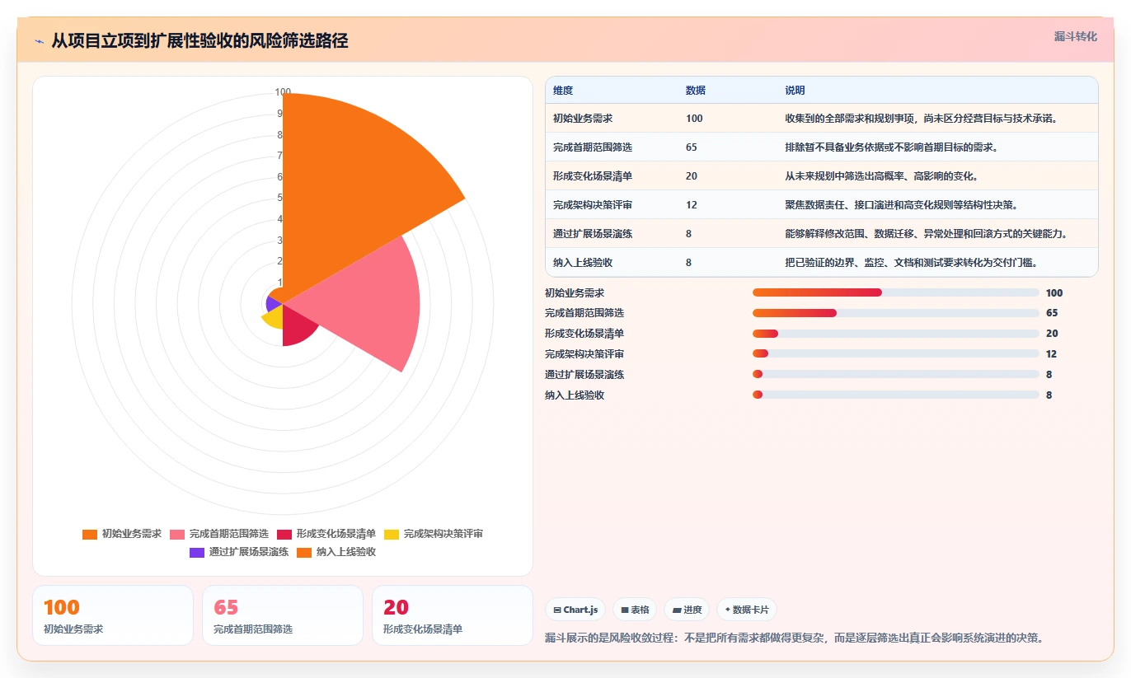This screenshot has height=678, width=1131.
Task: Click the radial axis label 100 on the chart
Action: (x=283, y=92)
